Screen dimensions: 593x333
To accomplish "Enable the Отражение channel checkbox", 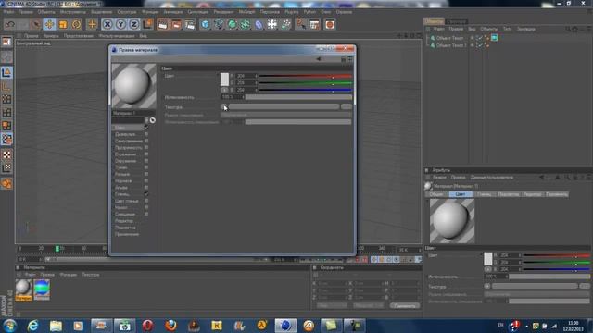I will (146, 154).
